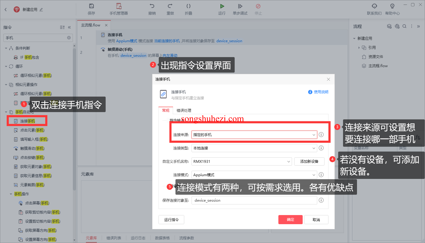Screen dimensions: 425x243
Task: Switch to 错误列表 bottom tab
Action: 114,238
